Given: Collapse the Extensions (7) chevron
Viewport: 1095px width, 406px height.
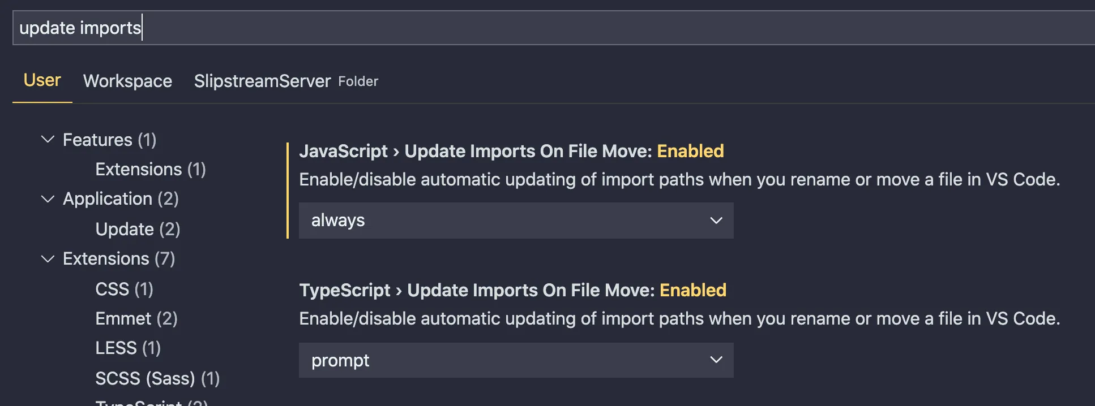Looking at the screenshot, I should click(x=48, y=258).
